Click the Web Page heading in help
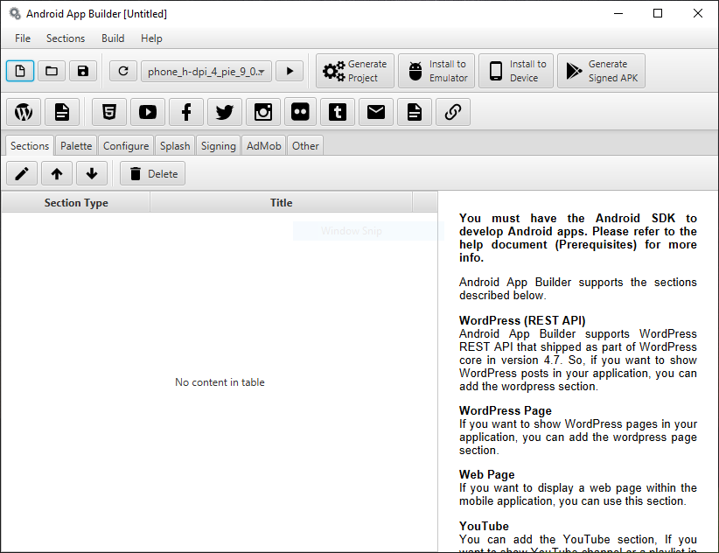 click(x=487, y=474)
